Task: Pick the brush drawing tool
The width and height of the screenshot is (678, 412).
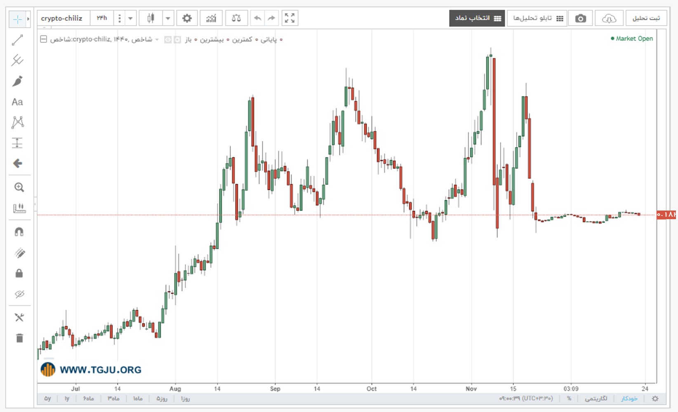Action: (17, 81)
